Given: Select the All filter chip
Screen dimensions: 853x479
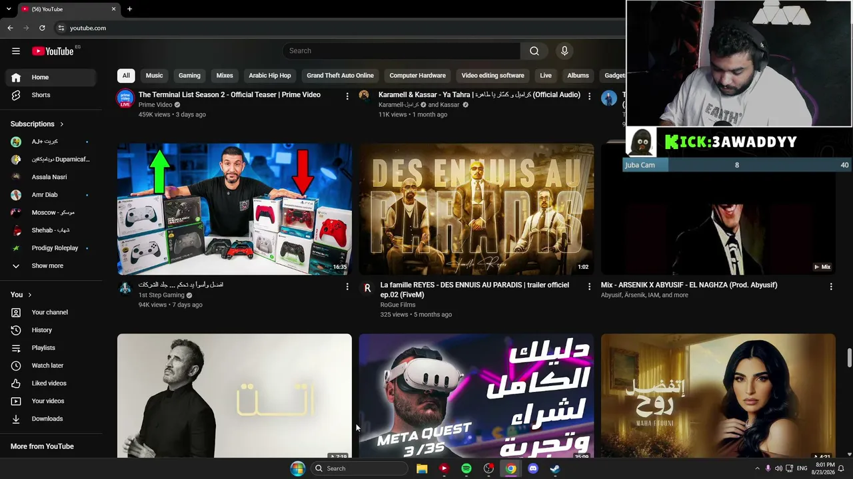Looking at the screenshot, I should click(x=126, y=75).
